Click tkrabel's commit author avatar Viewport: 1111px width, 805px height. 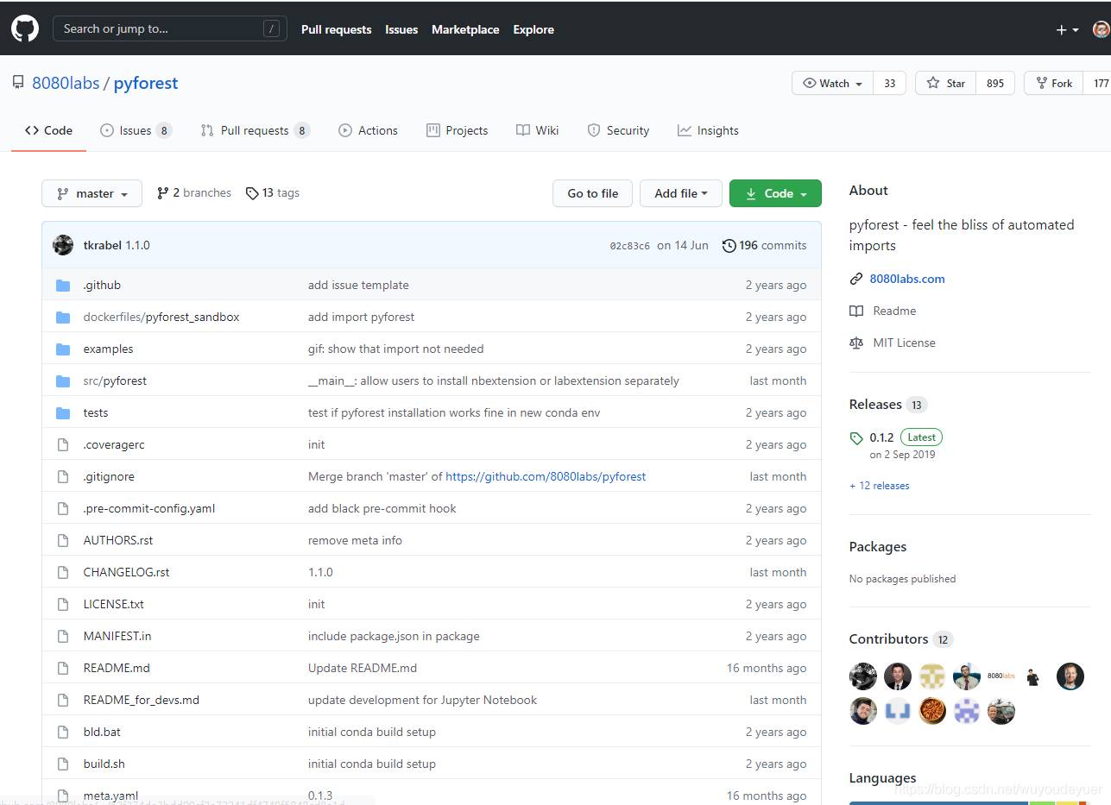tap(63, 245)
